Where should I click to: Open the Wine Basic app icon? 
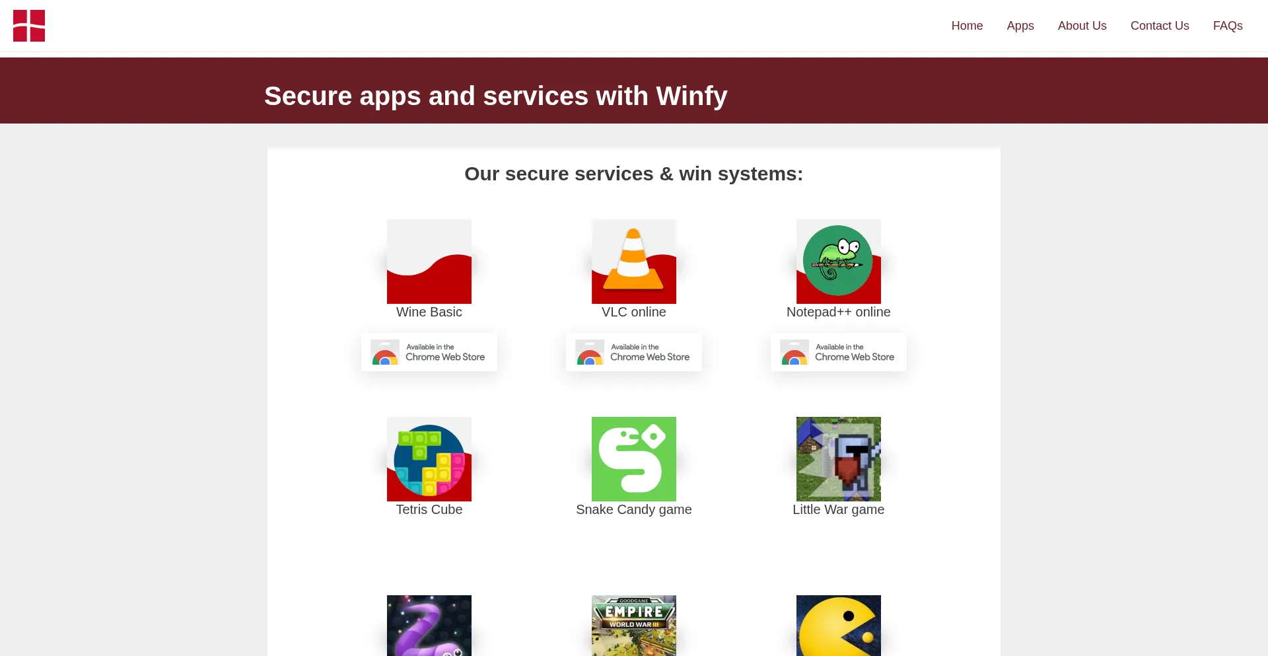[429, 262]
